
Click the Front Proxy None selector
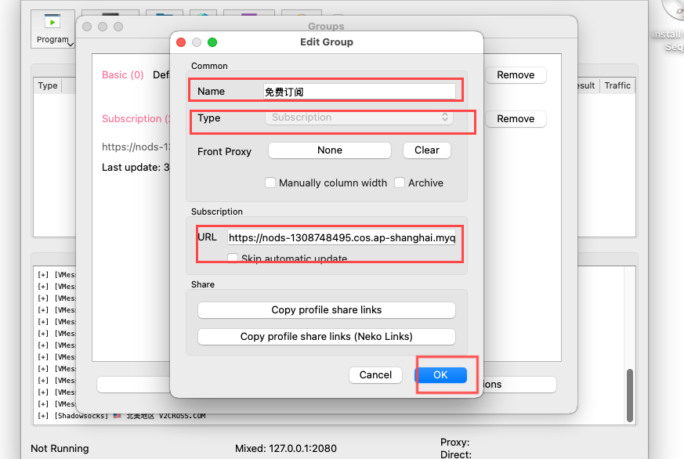[x=330, y=150]
